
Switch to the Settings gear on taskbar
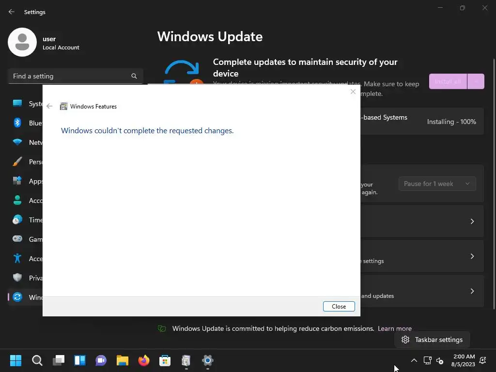207,360
